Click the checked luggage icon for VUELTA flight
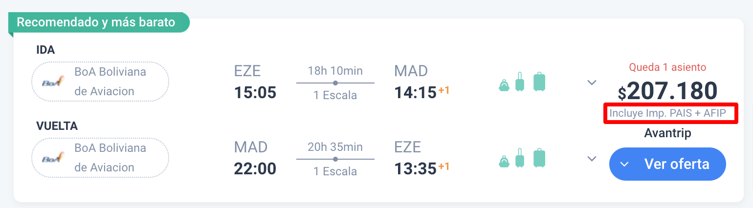This screenshot has height=208, width=753. [539, 157]
